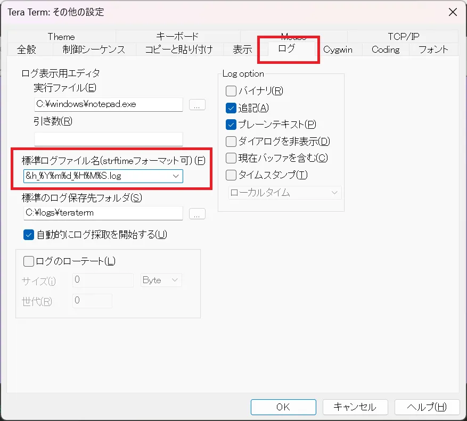Open the 制御シーケンス tab
Image resolution: width=467 pixels, height=421 pixels.
click(94, 49)
